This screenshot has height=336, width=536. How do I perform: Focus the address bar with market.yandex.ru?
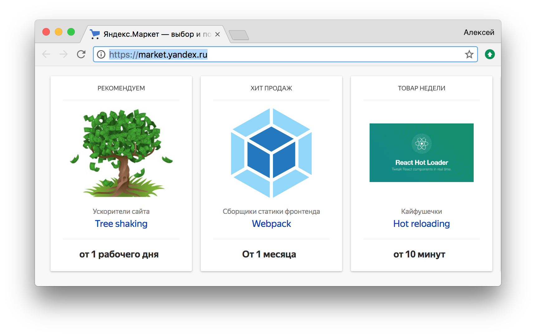point(285,55)
